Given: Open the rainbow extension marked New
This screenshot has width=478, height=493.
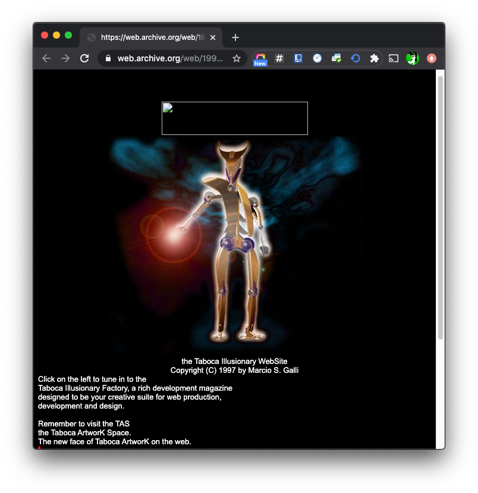Looking at the screenshot, I should click(260, 58).
